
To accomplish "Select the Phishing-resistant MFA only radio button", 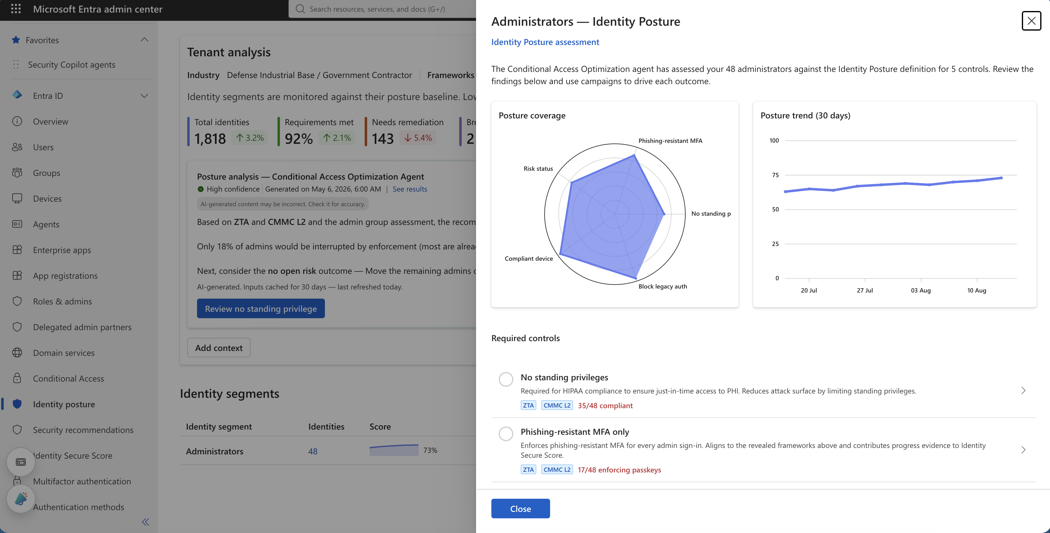I will point(506,433).
